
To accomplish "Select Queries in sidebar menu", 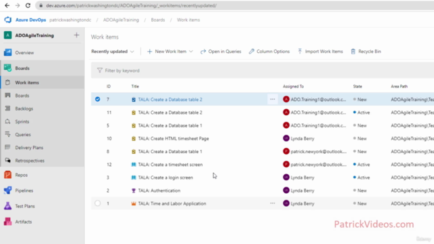I will click(x=42, y=134).
